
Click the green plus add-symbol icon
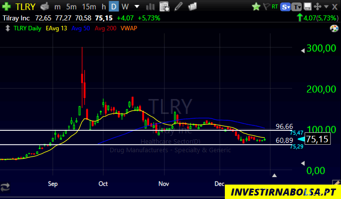(x=6, y=7)
